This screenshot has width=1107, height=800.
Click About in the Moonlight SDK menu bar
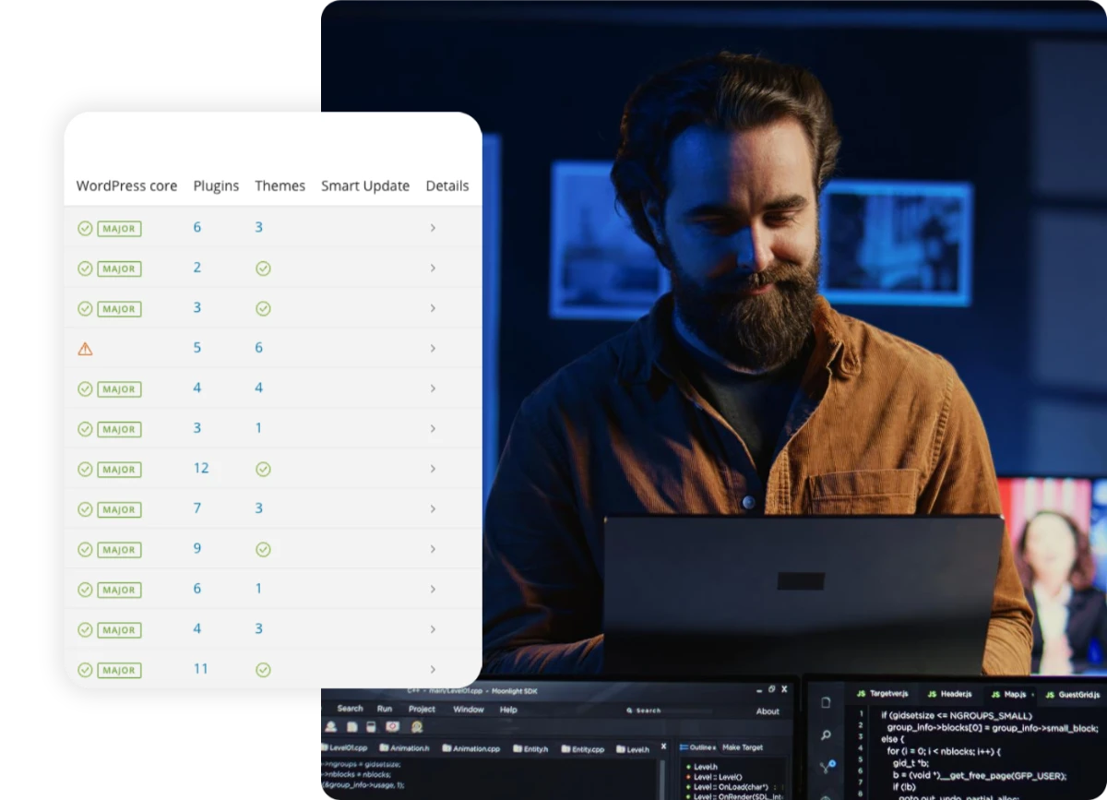pyautogui.click(x=768, y=711)
